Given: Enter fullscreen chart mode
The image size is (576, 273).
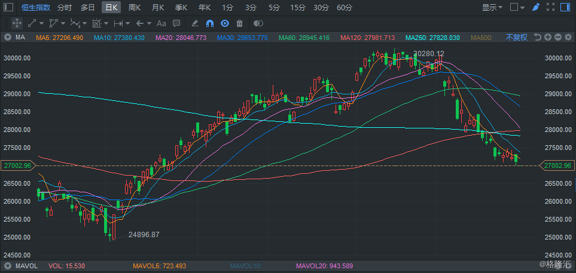Looking at the screenshot, I should pos(550,7).
